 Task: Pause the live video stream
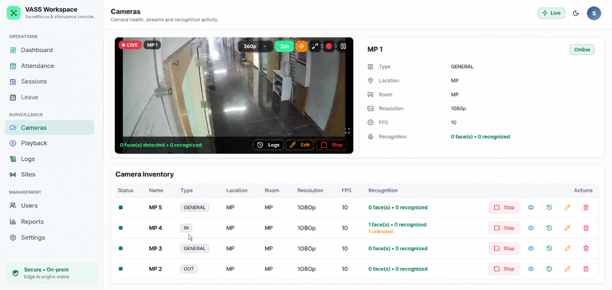[x=343, y=46]
